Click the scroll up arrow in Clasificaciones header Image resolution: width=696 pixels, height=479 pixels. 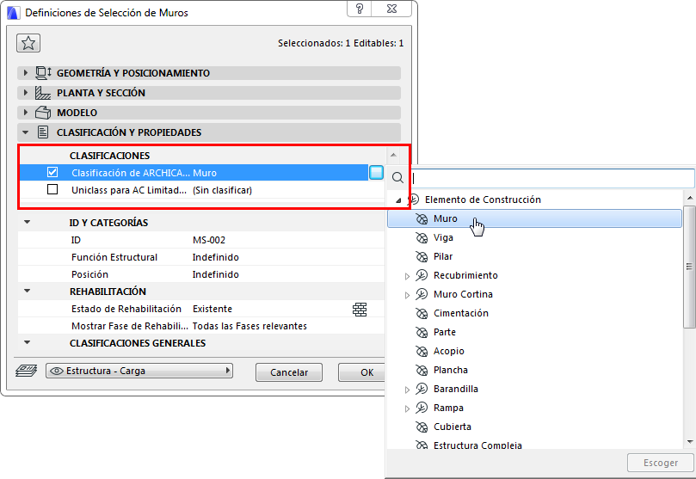[x=393, y=156]
